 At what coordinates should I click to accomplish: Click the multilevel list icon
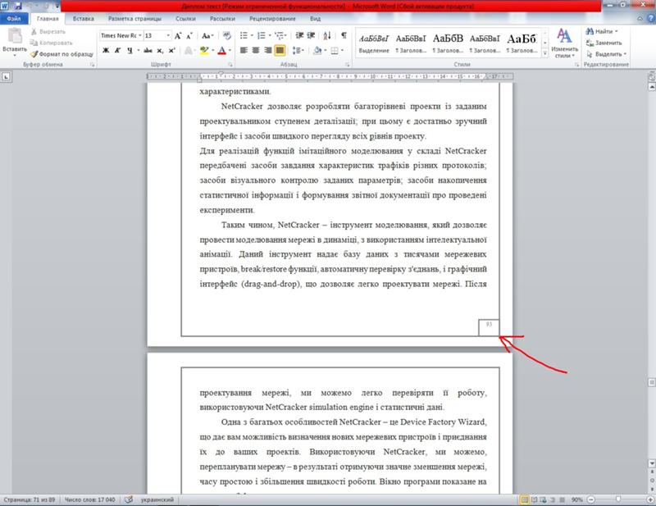tap(279, 35)
